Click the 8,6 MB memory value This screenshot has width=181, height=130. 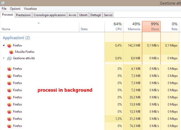[136, 58]
